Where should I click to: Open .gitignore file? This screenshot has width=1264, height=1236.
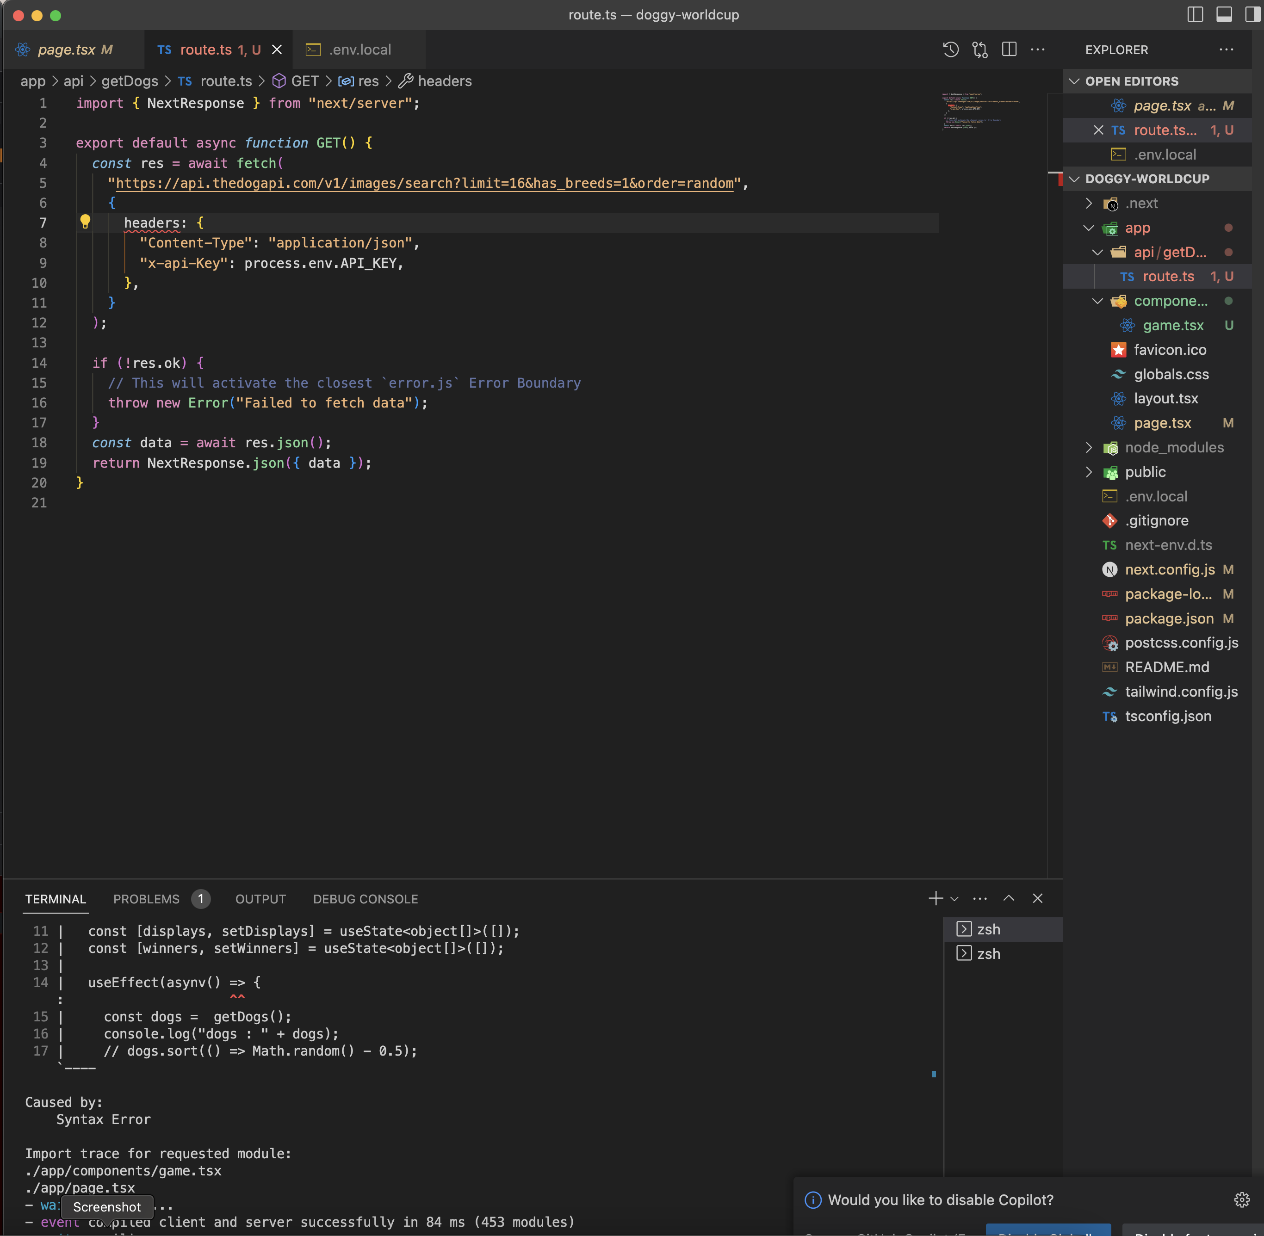(1158, 520)
